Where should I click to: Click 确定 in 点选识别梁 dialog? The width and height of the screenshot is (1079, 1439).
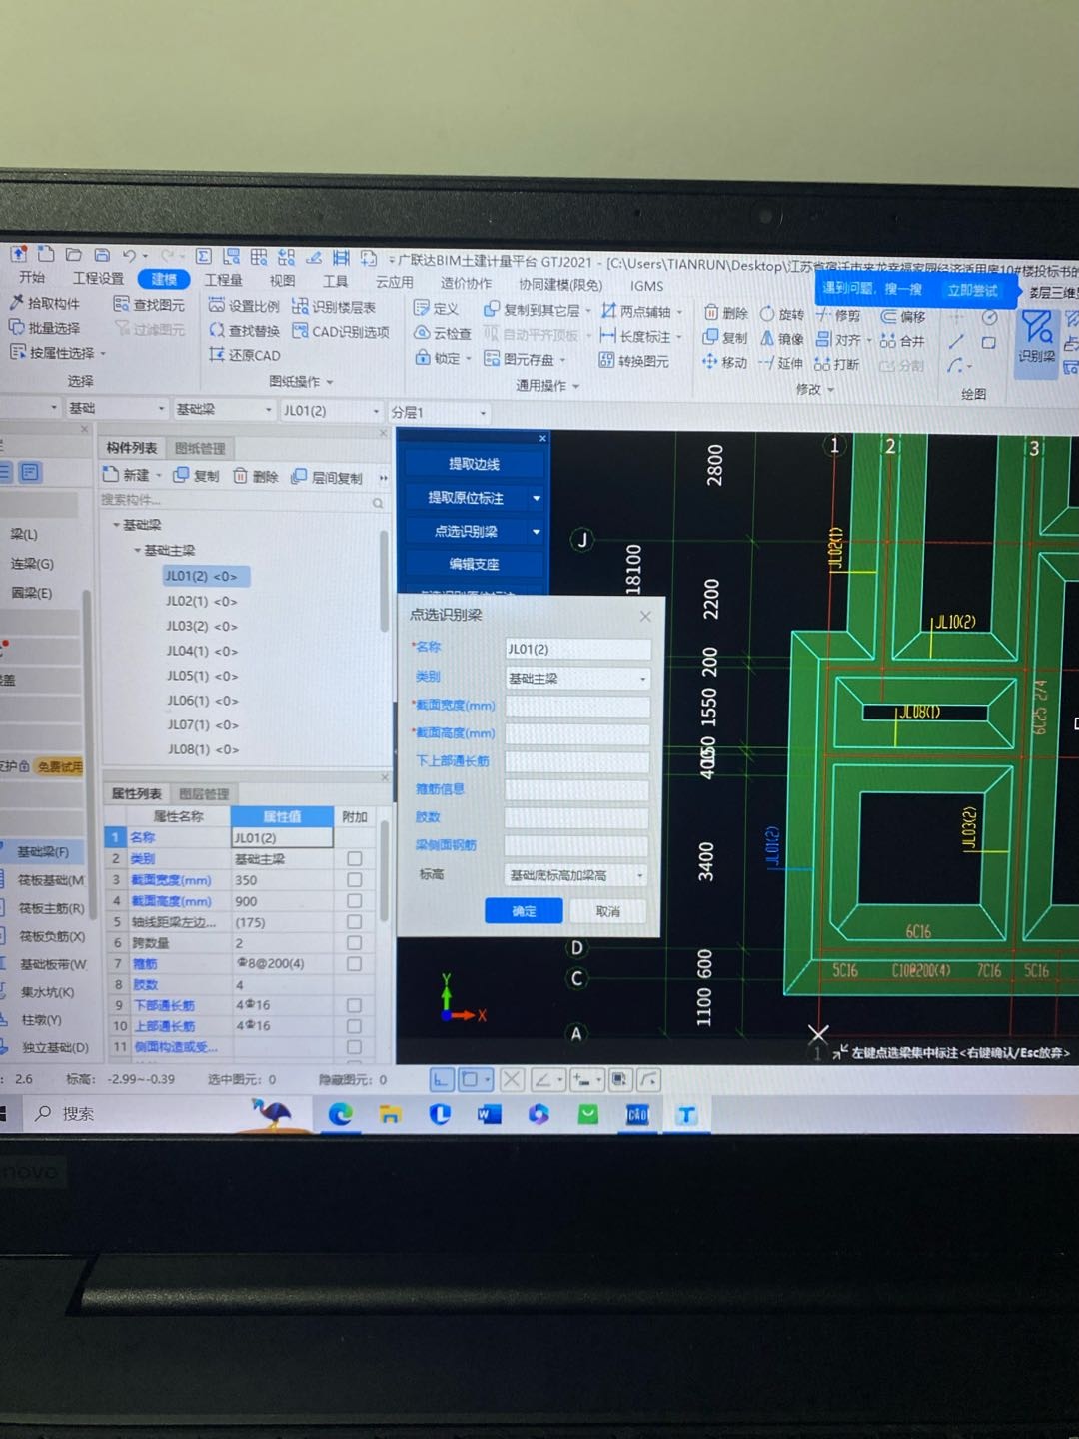click(x=524, y=910)
